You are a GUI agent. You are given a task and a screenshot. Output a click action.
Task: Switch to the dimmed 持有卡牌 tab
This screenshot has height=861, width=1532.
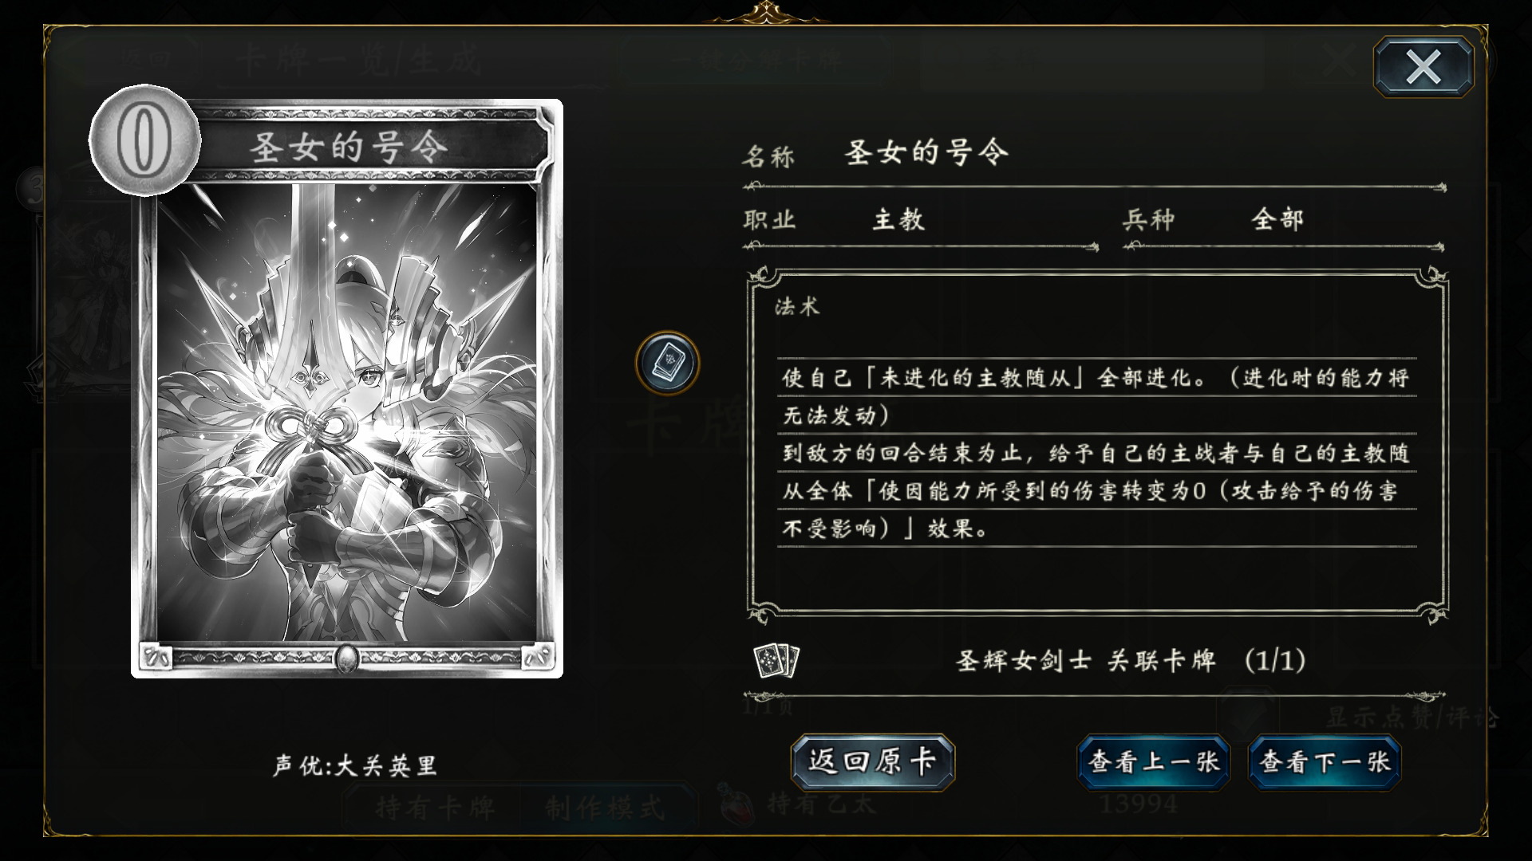(x=435, y=808)
